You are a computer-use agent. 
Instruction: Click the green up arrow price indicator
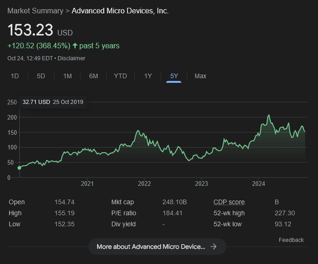tap(75, 46)
